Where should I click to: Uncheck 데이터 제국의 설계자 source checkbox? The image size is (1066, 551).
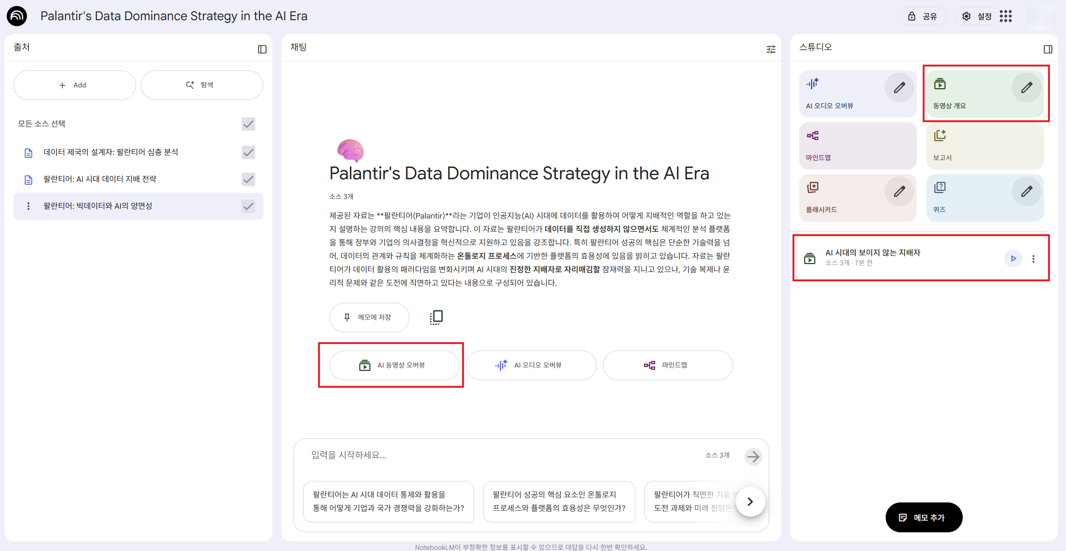[248, 152]
